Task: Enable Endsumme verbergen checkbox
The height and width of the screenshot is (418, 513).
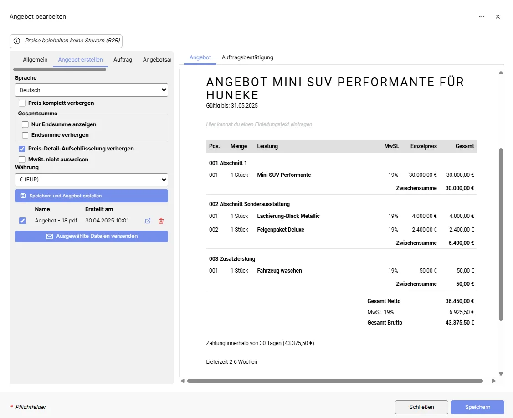Action: point(25,135)
